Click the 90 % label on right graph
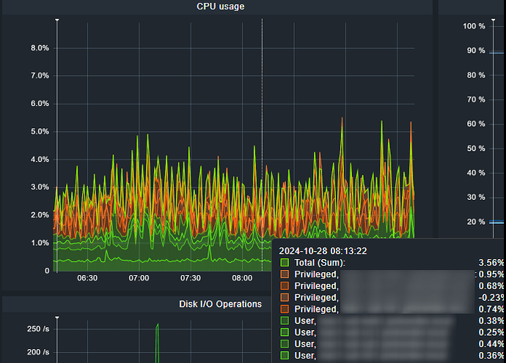The image size is (506, 363). pyautogui.click(x=476, y=50)
